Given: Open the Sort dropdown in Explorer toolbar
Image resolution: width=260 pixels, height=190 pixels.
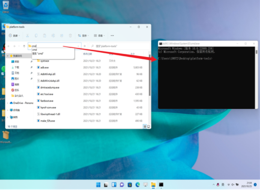Looking at the screenshot, I should [83, 36].
